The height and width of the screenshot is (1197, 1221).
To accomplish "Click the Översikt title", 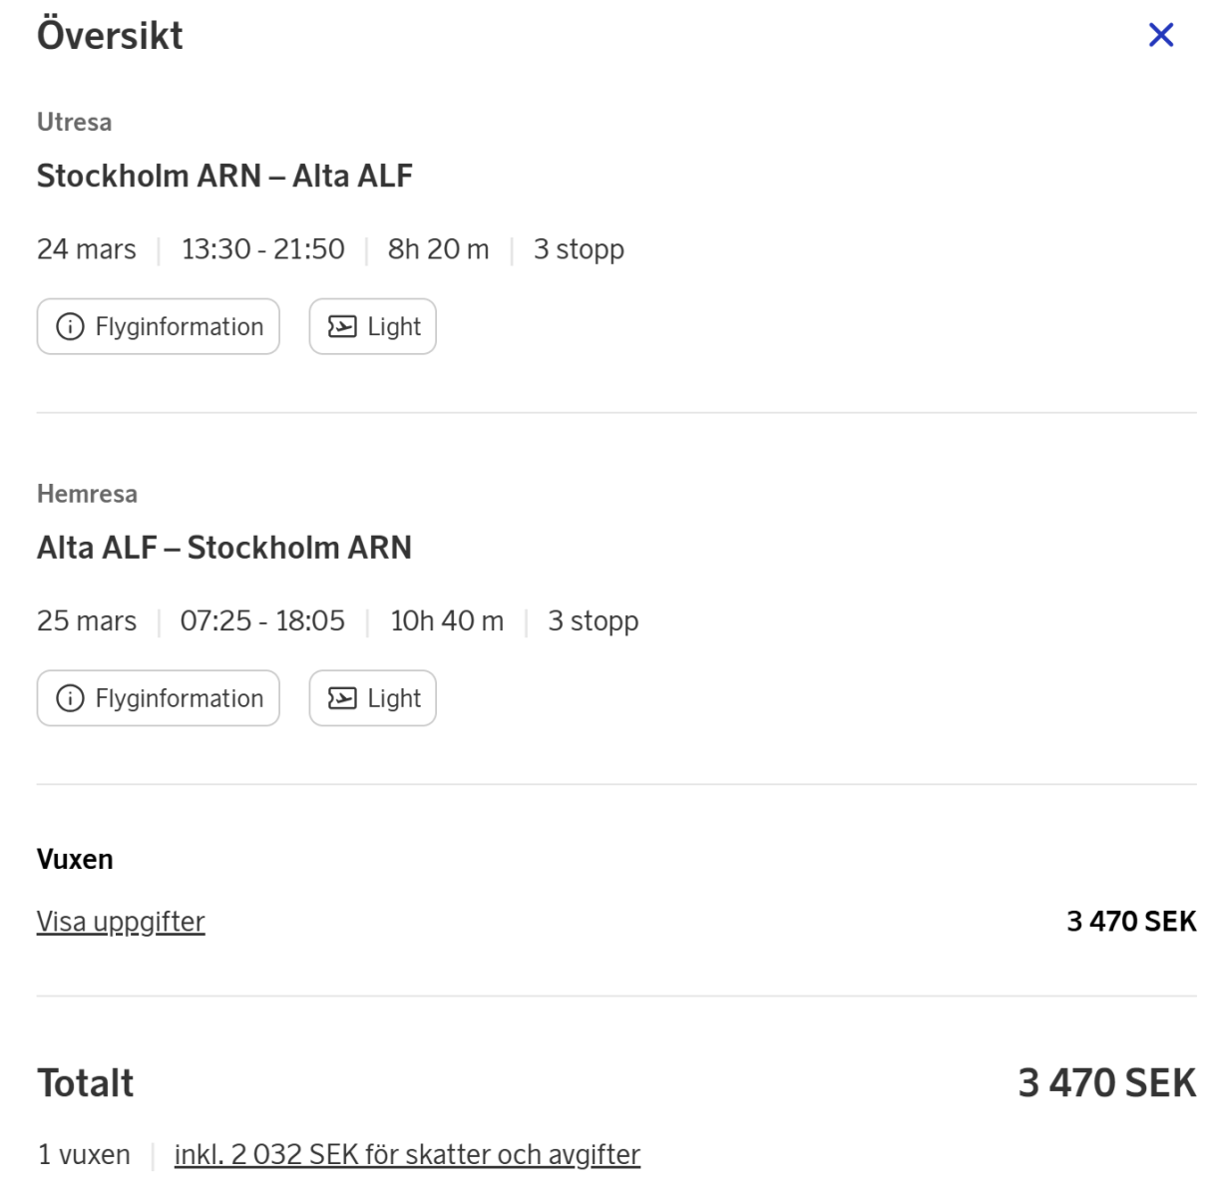I will click(110, 36).
